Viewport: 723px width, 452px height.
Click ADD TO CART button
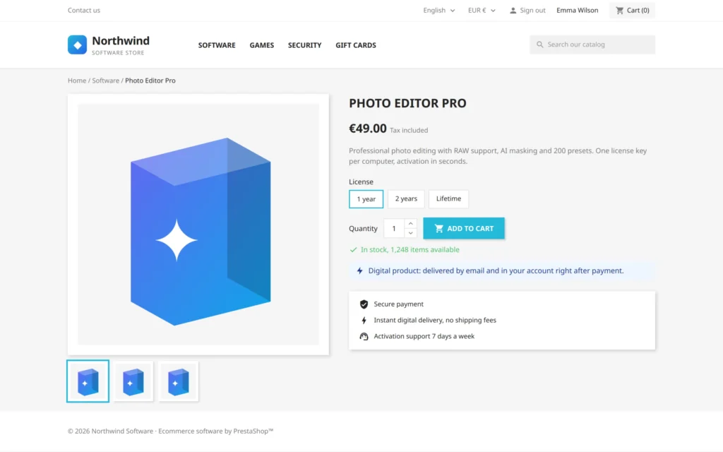click(x=464, y=228)
